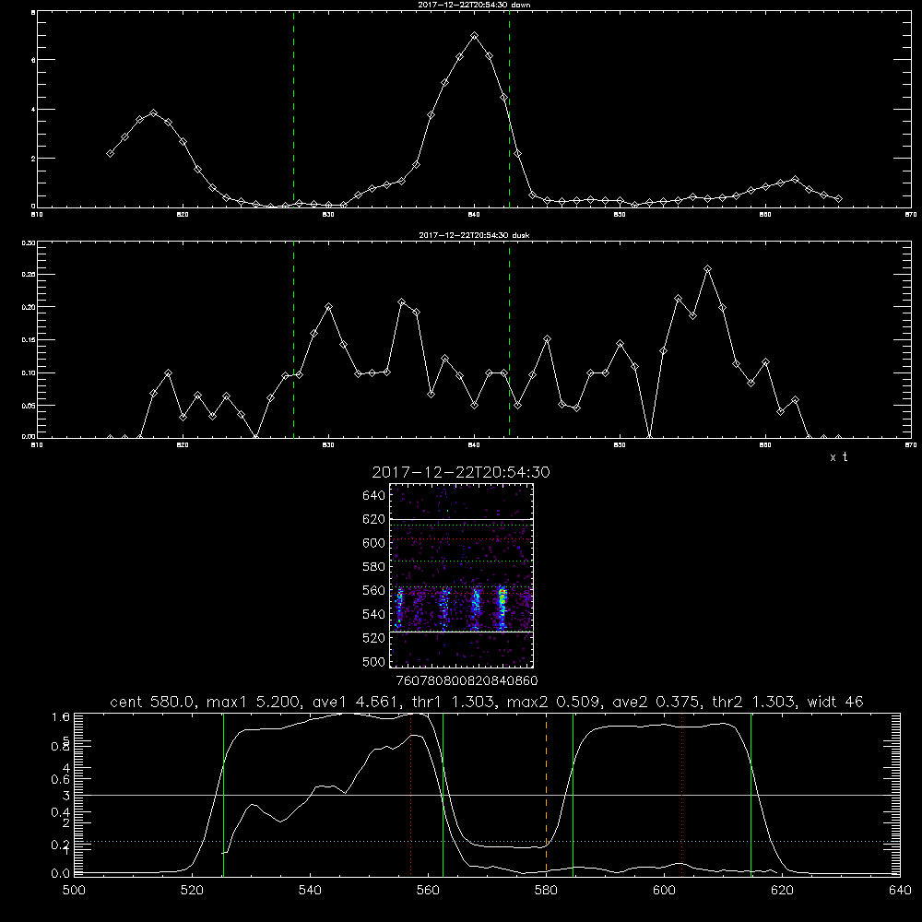Click the left green dashed line in dusk plot
Screen dimensions: 922x922
click(x=293, y=339)
